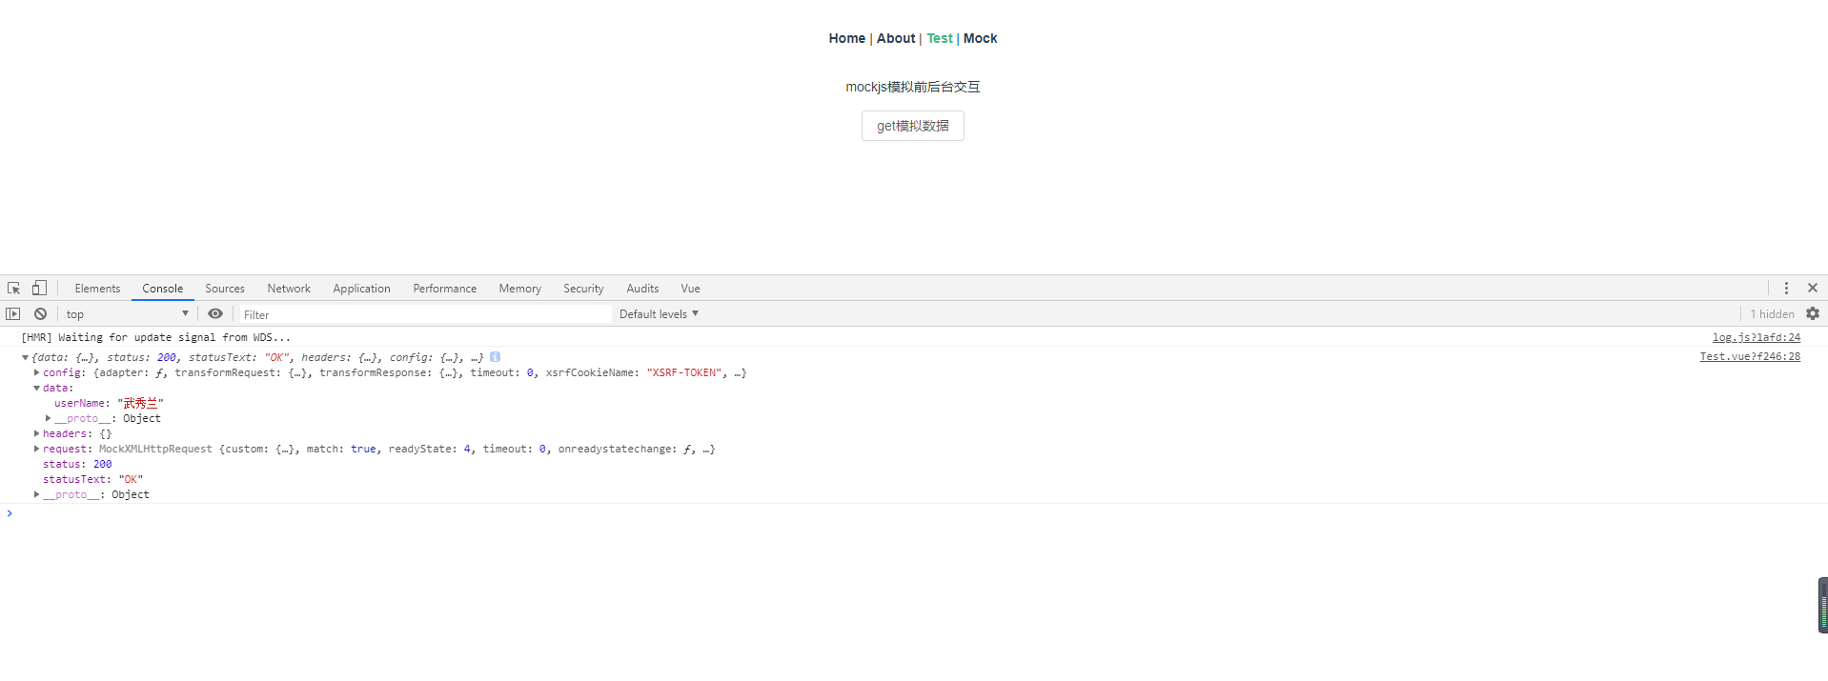Focus the console Filter input
Viewport: 1828px width, 681px height.
pos(424,314)
